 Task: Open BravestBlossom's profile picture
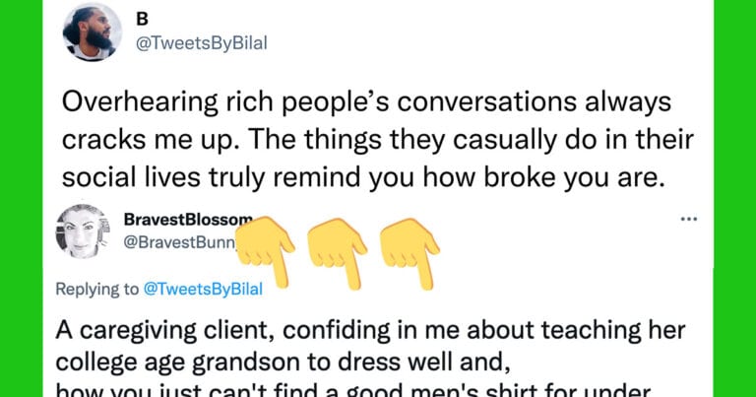pos(83,232)
